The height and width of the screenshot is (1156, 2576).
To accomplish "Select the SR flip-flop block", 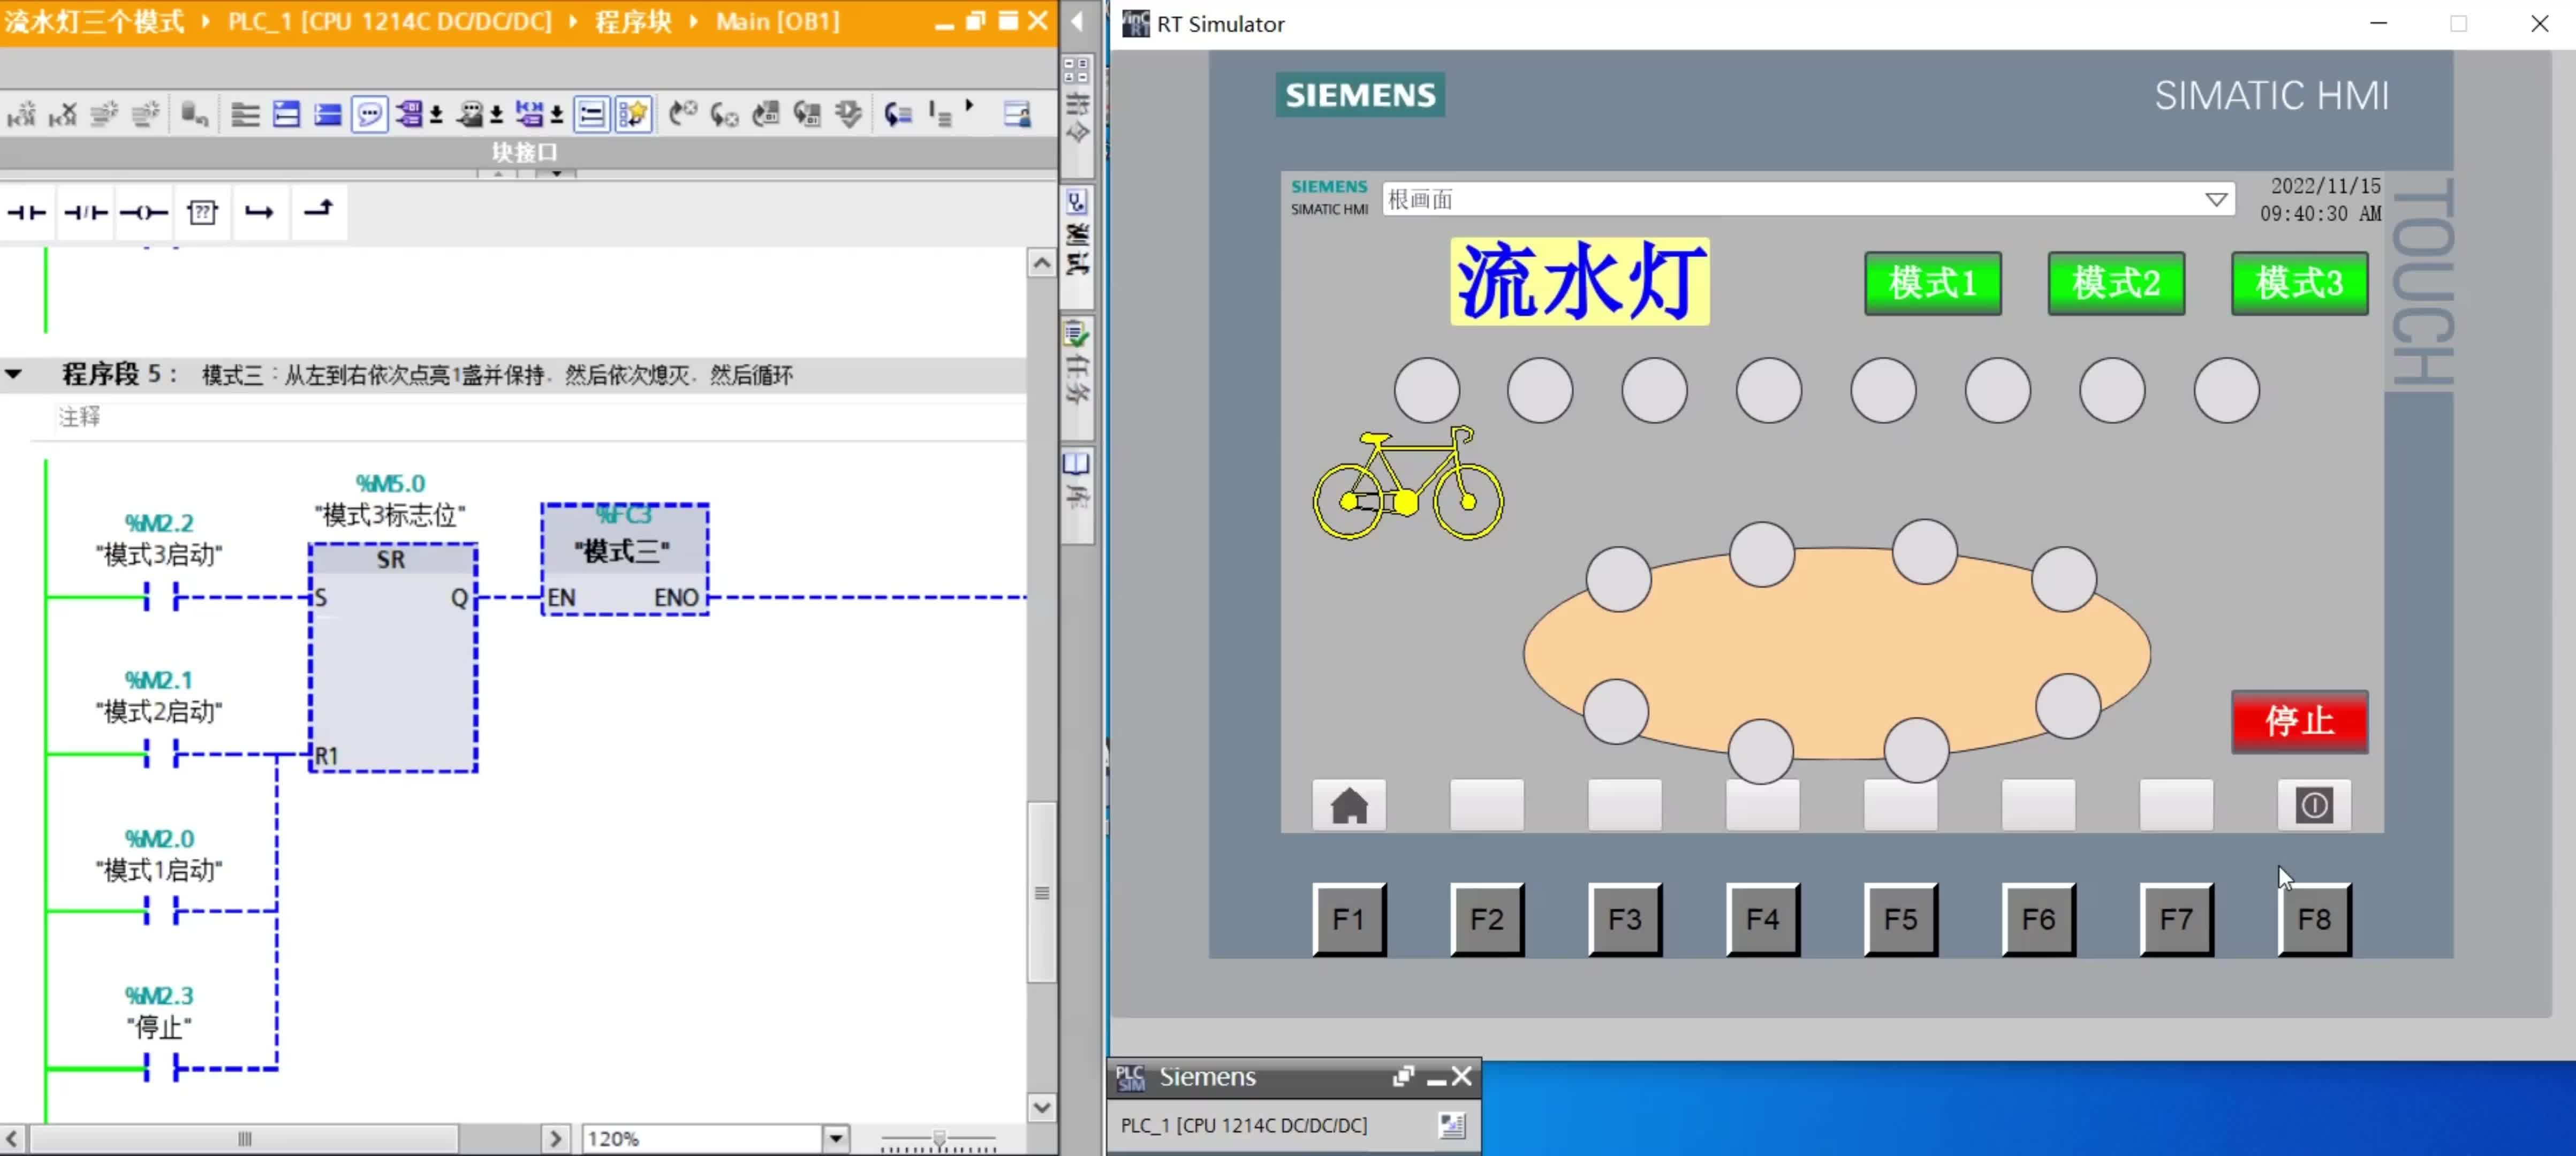I will coord(393,658).
